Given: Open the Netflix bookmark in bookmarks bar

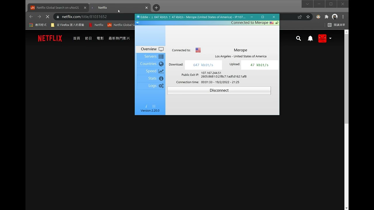Looking at the screenshot, I should point(96,25).
